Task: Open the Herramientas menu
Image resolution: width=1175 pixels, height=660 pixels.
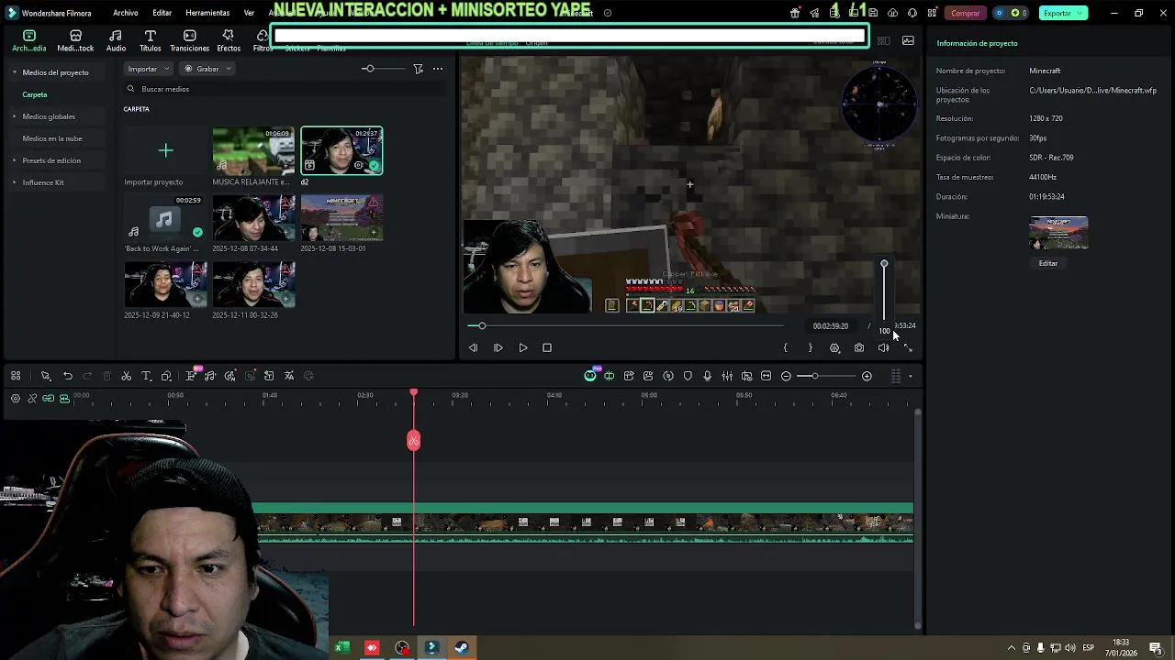Action: coord(207,13)
